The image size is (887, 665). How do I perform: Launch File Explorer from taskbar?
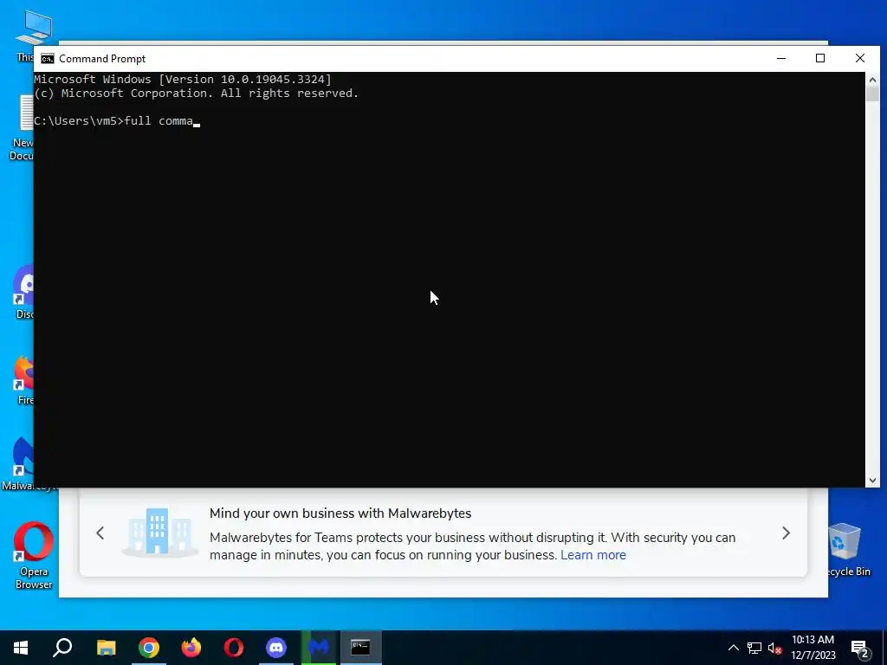click(x=106, y=648)
